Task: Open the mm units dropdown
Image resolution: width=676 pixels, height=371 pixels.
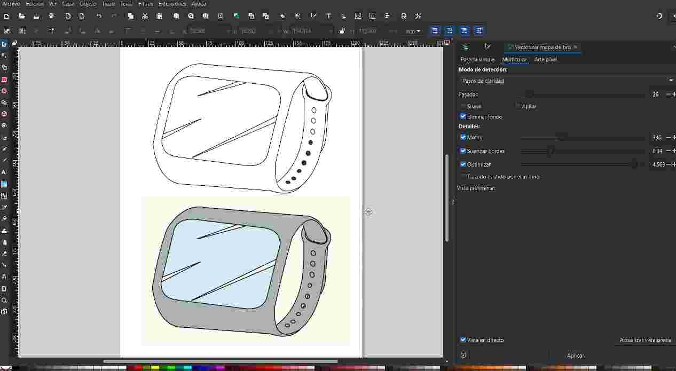Action: point(412,31)
